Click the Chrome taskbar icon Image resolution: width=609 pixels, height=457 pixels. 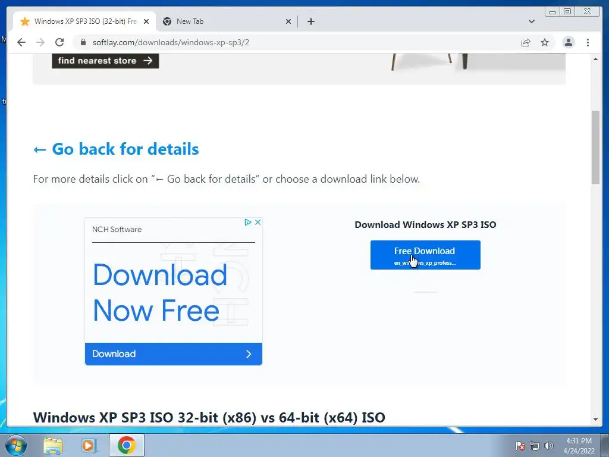point(126,445)
